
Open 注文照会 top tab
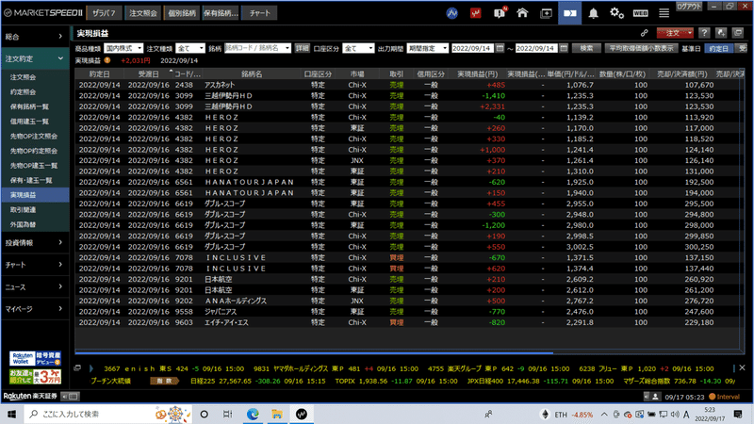143,13
